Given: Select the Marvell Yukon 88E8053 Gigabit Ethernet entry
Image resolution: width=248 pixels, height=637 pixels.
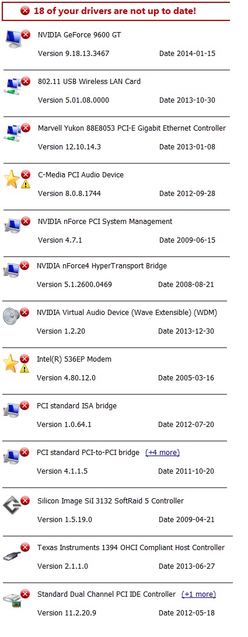Looking at the screenshot, I should pyautogui.click(x=132, y=128).
